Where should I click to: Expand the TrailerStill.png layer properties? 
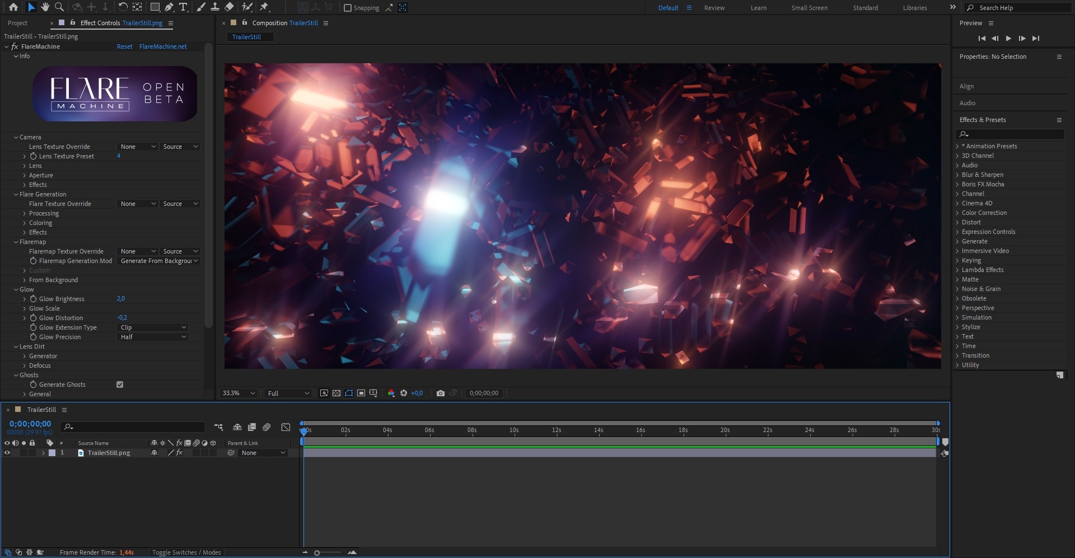pyautogui.click(x=43, y=453)
